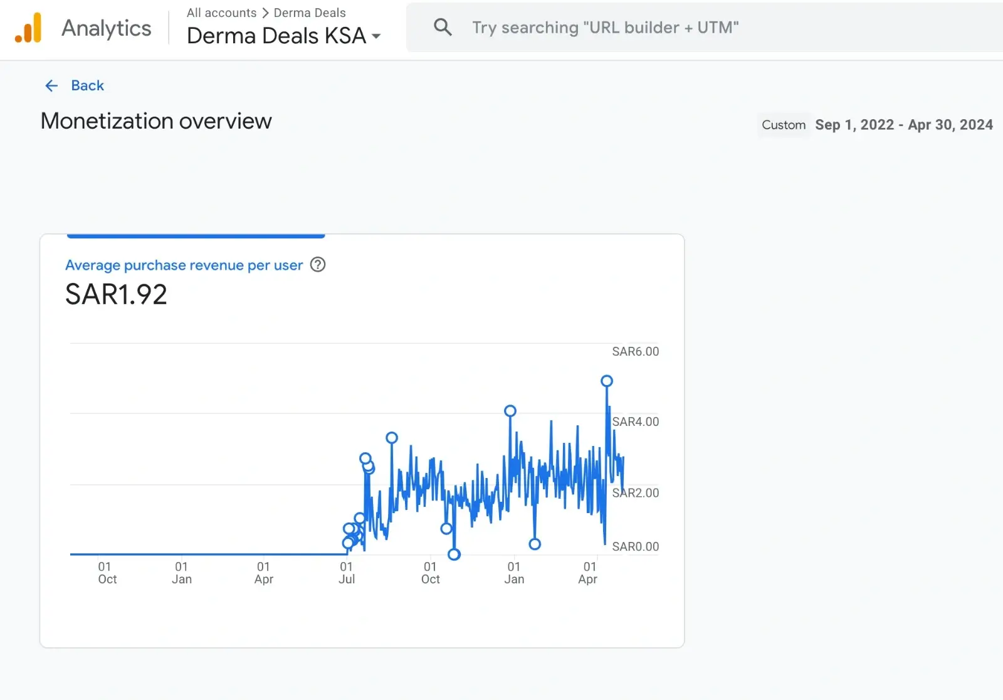The width and height of the screenshot is (1003, 700).
Task: Open the date range Sep 1, 2022 - Apr 30, 2024
Action: (x=904, y=125)
